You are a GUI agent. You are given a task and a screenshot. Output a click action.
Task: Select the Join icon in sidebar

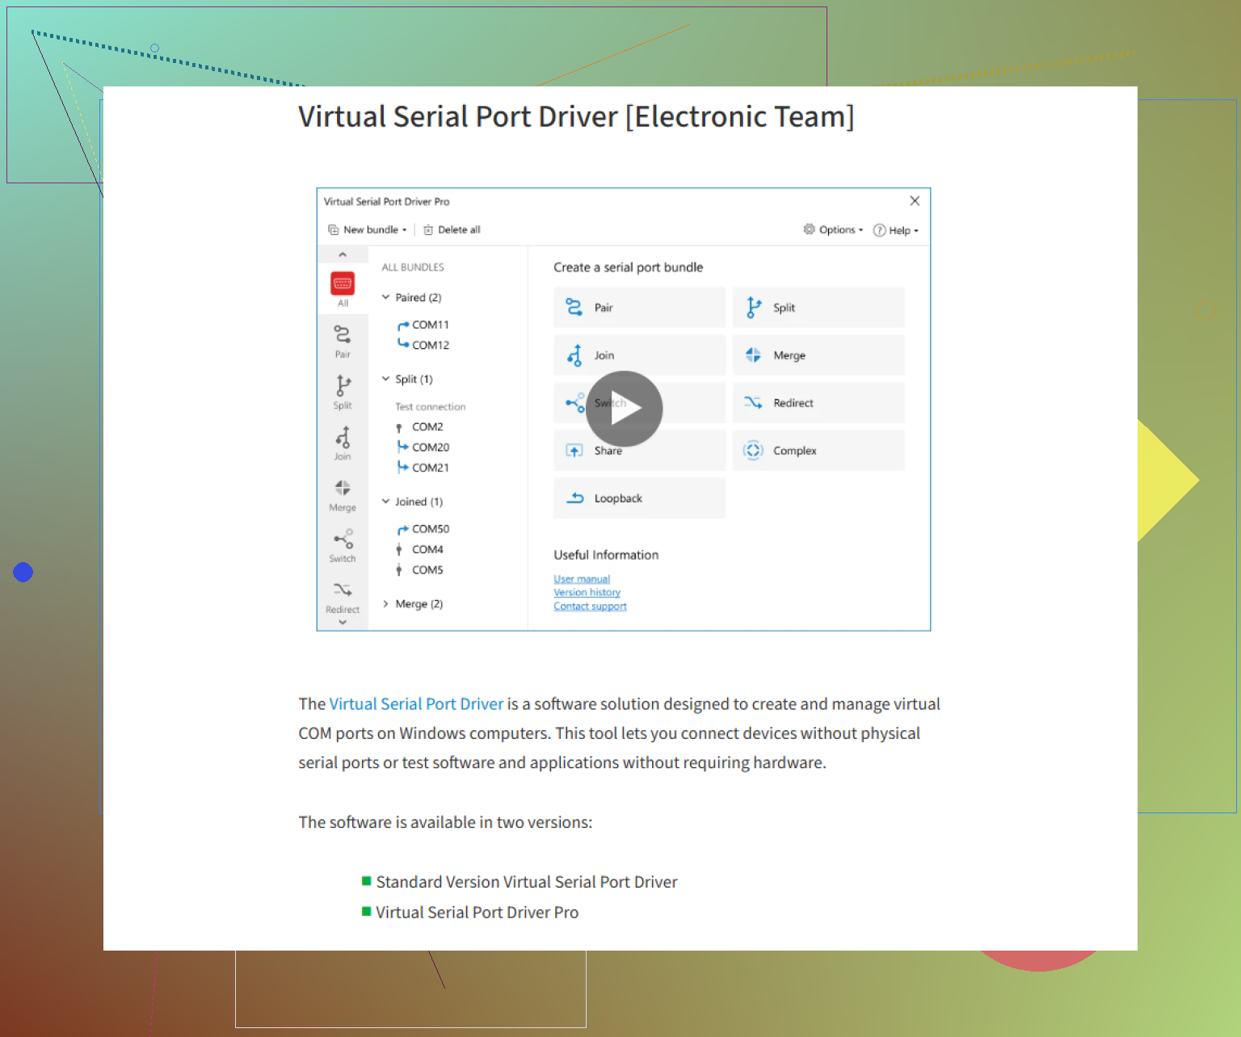coord(343,443)
